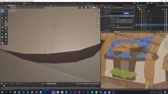Select the Scale tool
The height and width of the screenshot is (94, 168).
[2, 17]
